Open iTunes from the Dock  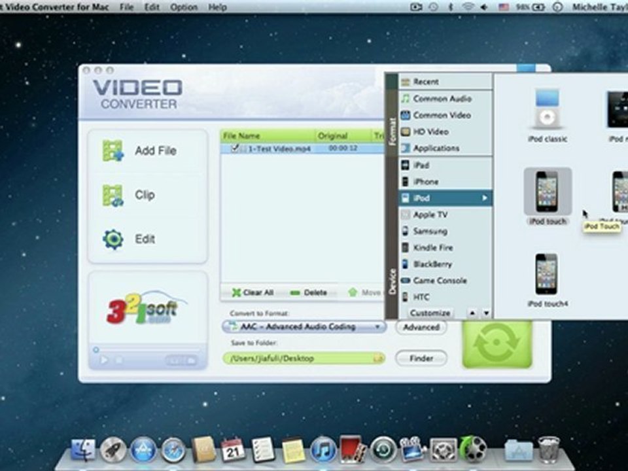[x=323, y=450]
